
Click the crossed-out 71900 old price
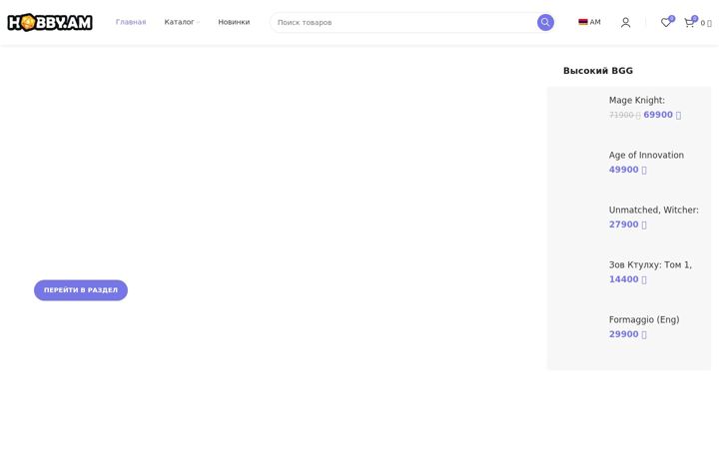[624, 115]
